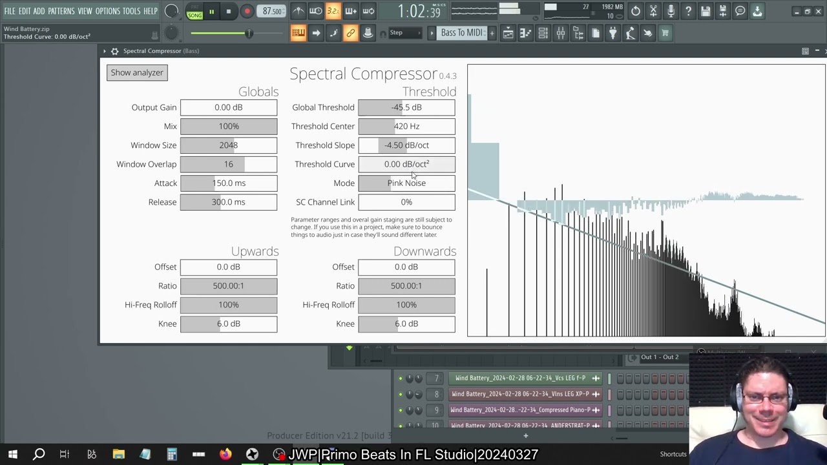Toggle wait for input before playing
This screenshot has width=827, height=465.
pos(316,11)
